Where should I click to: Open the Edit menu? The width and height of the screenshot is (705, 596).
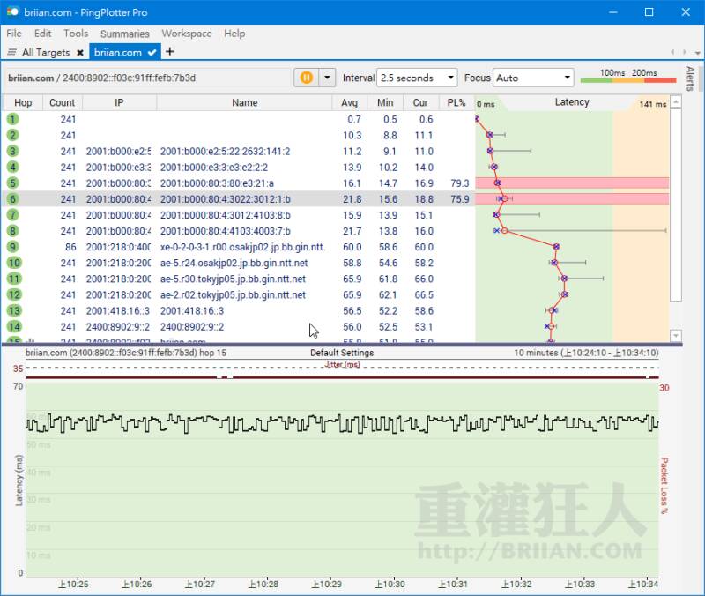pos(42,34)
